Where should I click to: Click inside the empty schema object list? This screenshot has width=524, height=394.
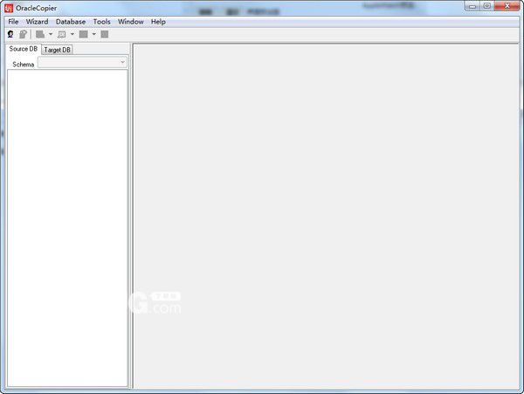[x=67, y=228]
